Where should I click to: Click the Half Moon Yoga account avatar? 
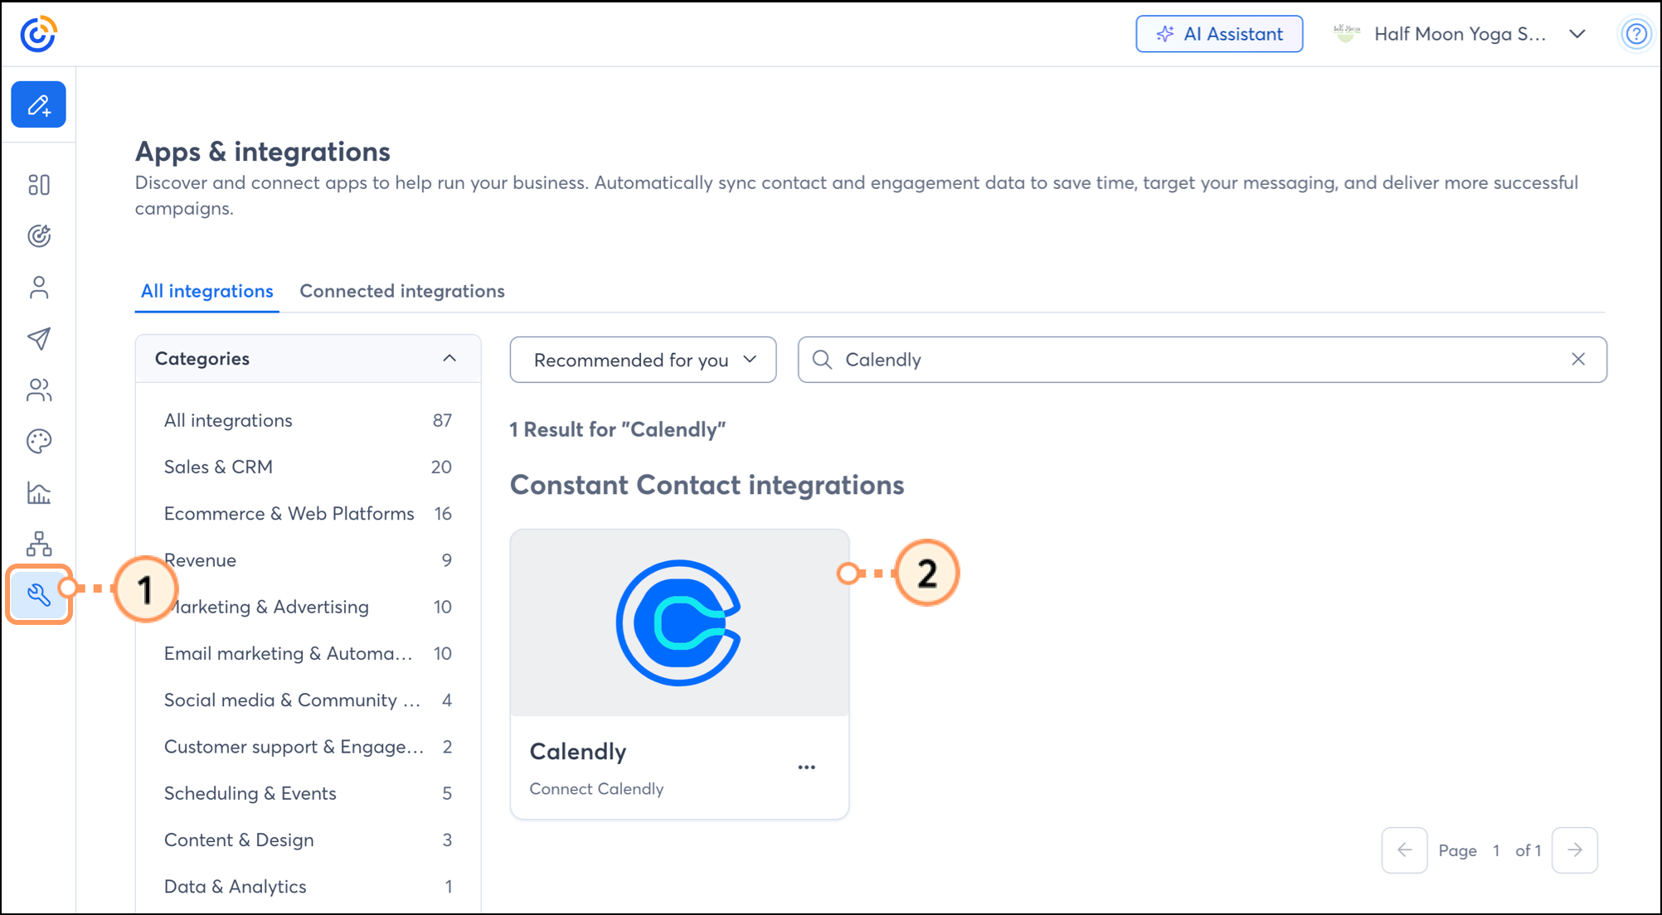coord(1347,34)
